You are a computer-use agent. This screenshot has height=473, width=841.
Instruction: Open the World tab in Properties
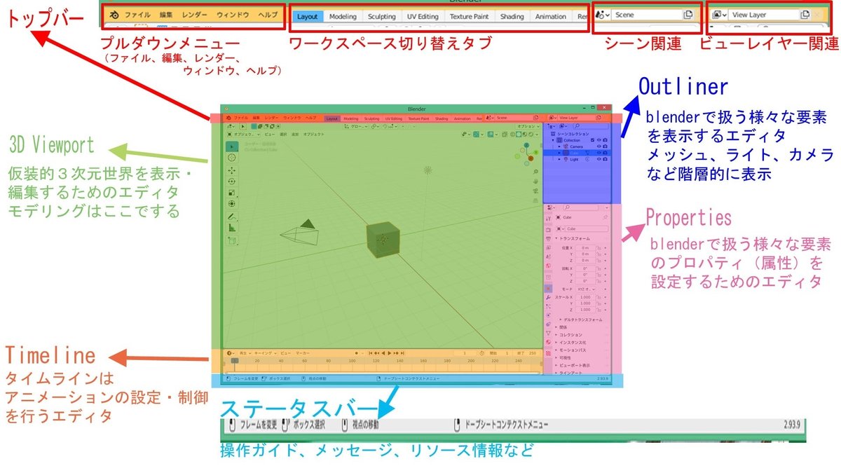pyautogui.click(x=548, y=266)
